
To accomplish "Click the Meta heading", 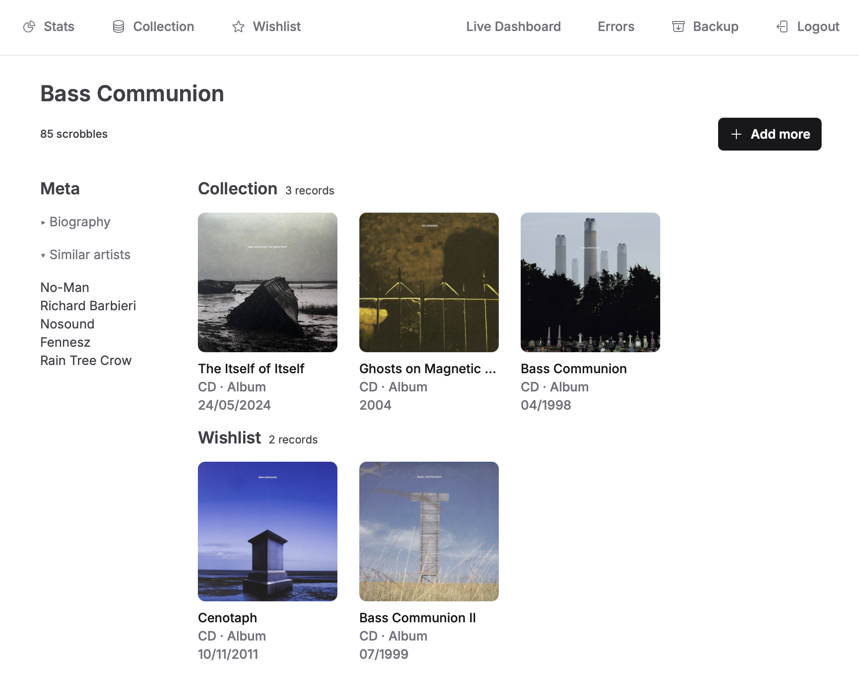I will (60, 189).
